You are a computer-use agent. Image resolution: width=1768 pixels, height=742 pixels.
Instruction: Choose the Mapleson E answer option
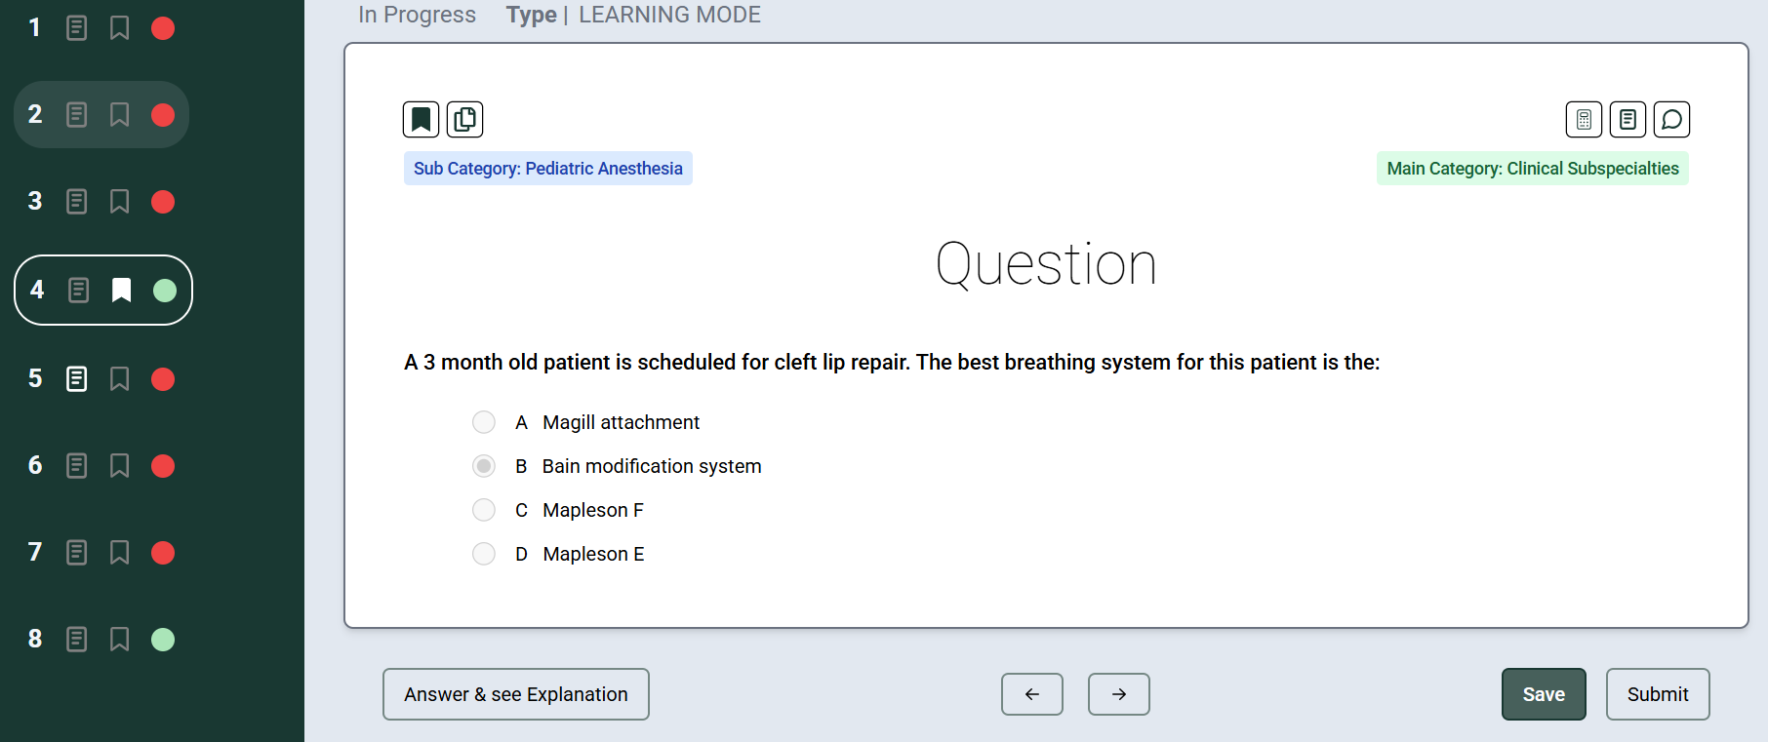[484, 554]
